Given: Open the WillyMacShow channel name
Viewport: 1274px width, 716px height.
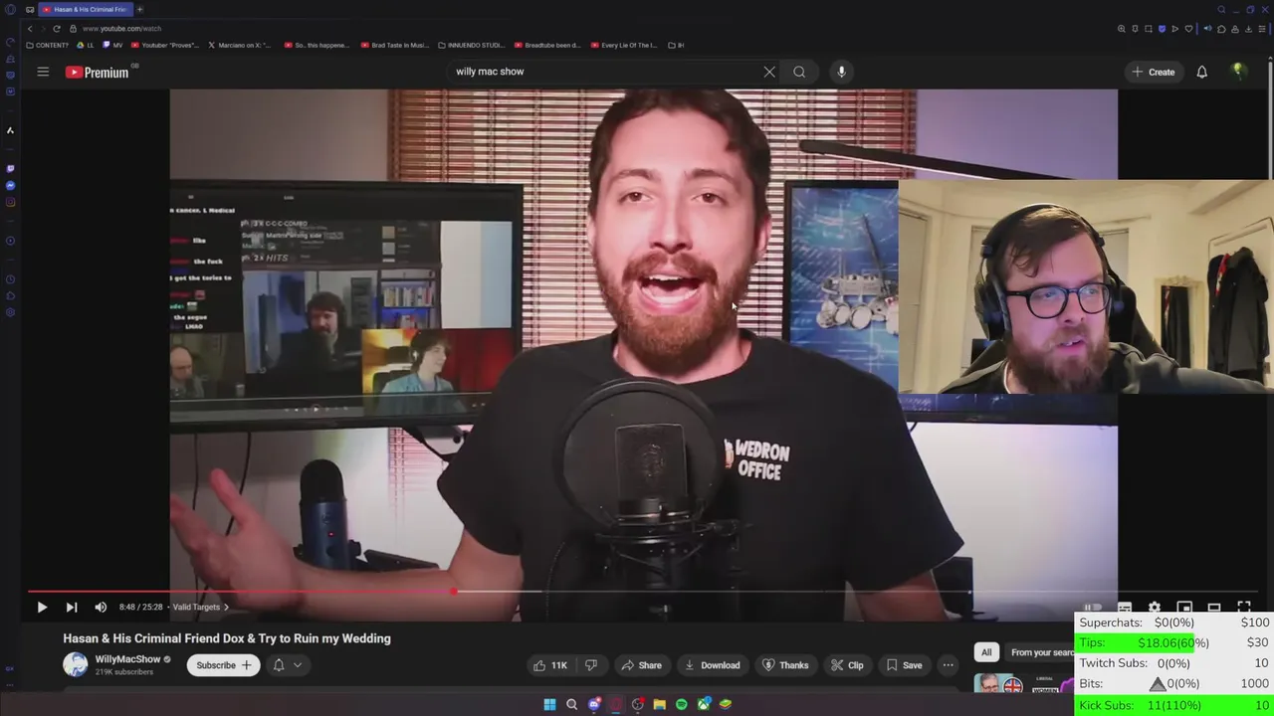Looking at the screenshot, I should [x=127, y=659].
